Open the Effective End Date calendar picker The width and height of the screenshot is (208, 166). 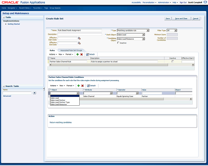(79, 43)
